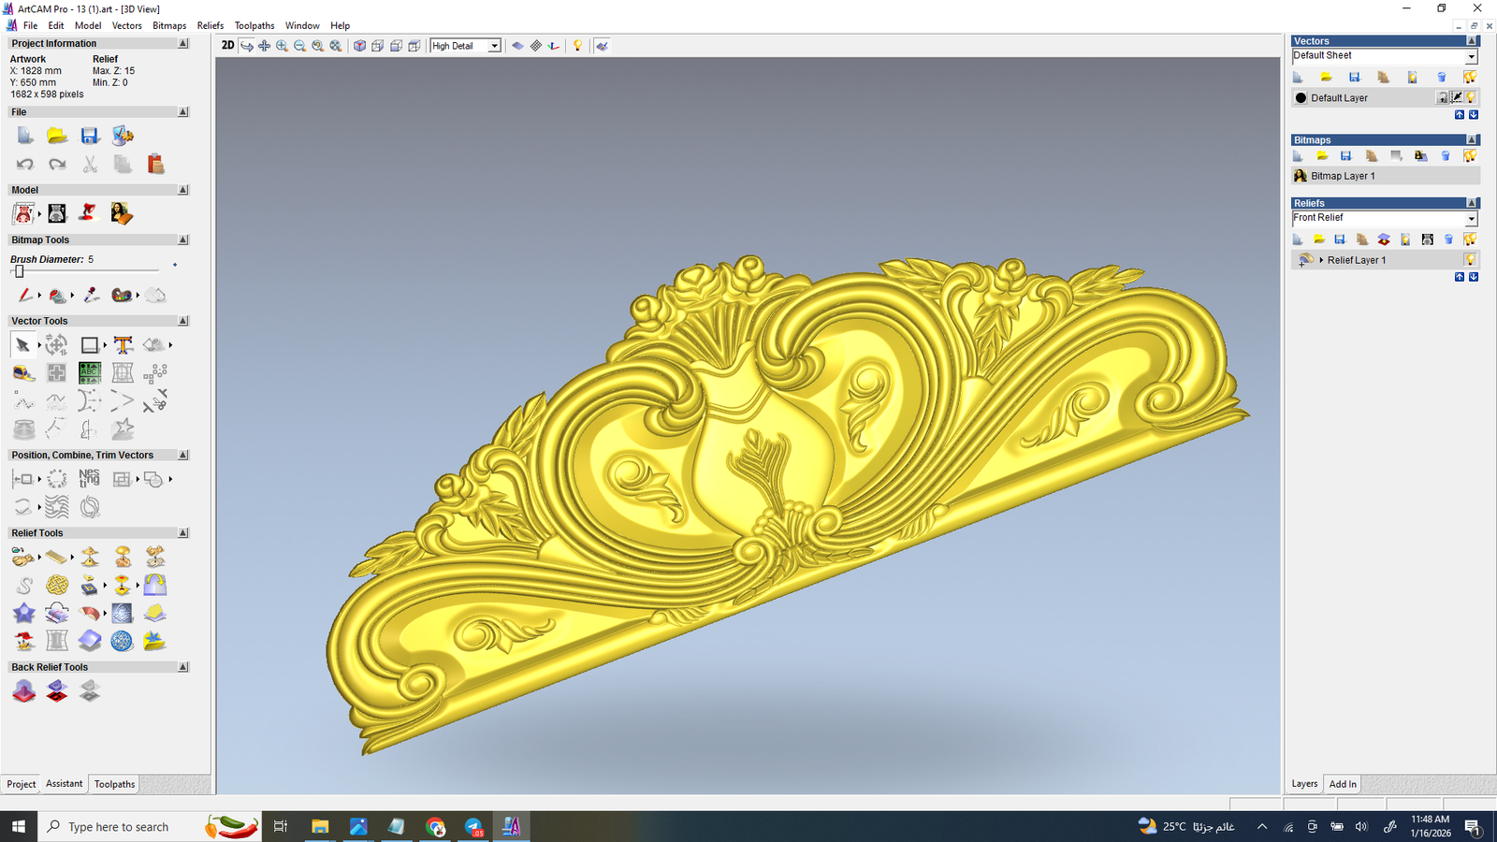Click the Paste icon in File panel

click(x=155, y=165)
